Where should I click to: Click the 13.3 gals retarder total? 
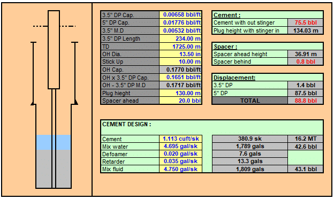[x=250, y=162]
